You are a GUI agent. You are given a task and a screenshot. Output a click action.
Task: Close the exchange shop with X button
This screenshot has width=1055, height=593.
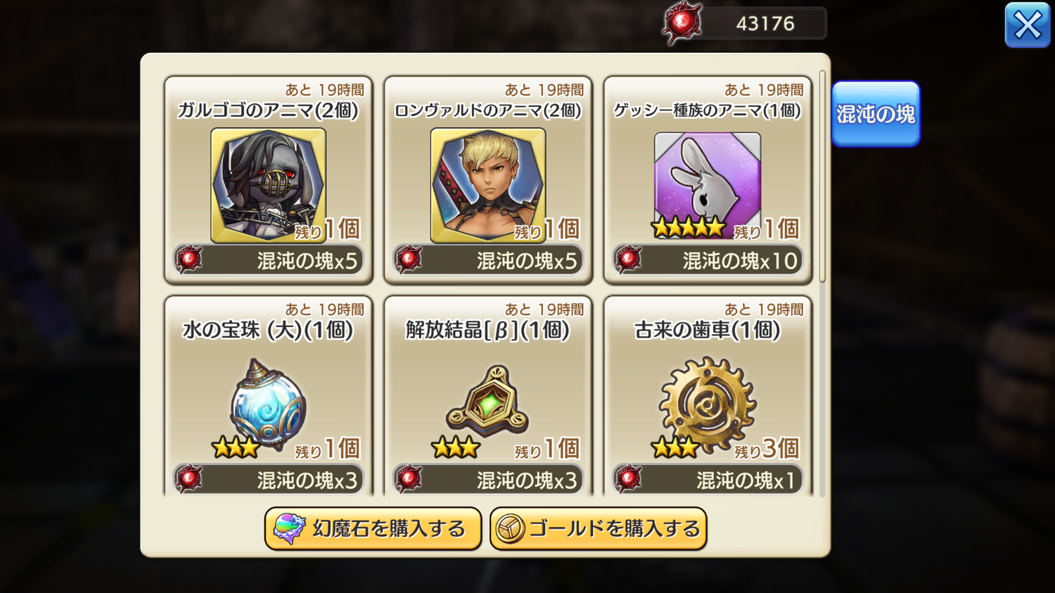point(1028,26)
